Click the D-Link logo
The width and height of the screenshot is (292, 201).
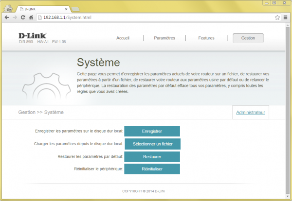[33, 35]
